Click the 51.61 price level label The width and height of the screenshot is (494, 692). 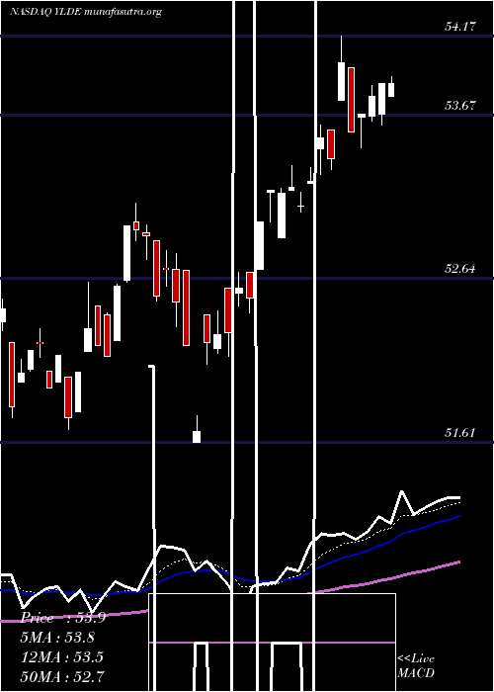tap(460, 433)
